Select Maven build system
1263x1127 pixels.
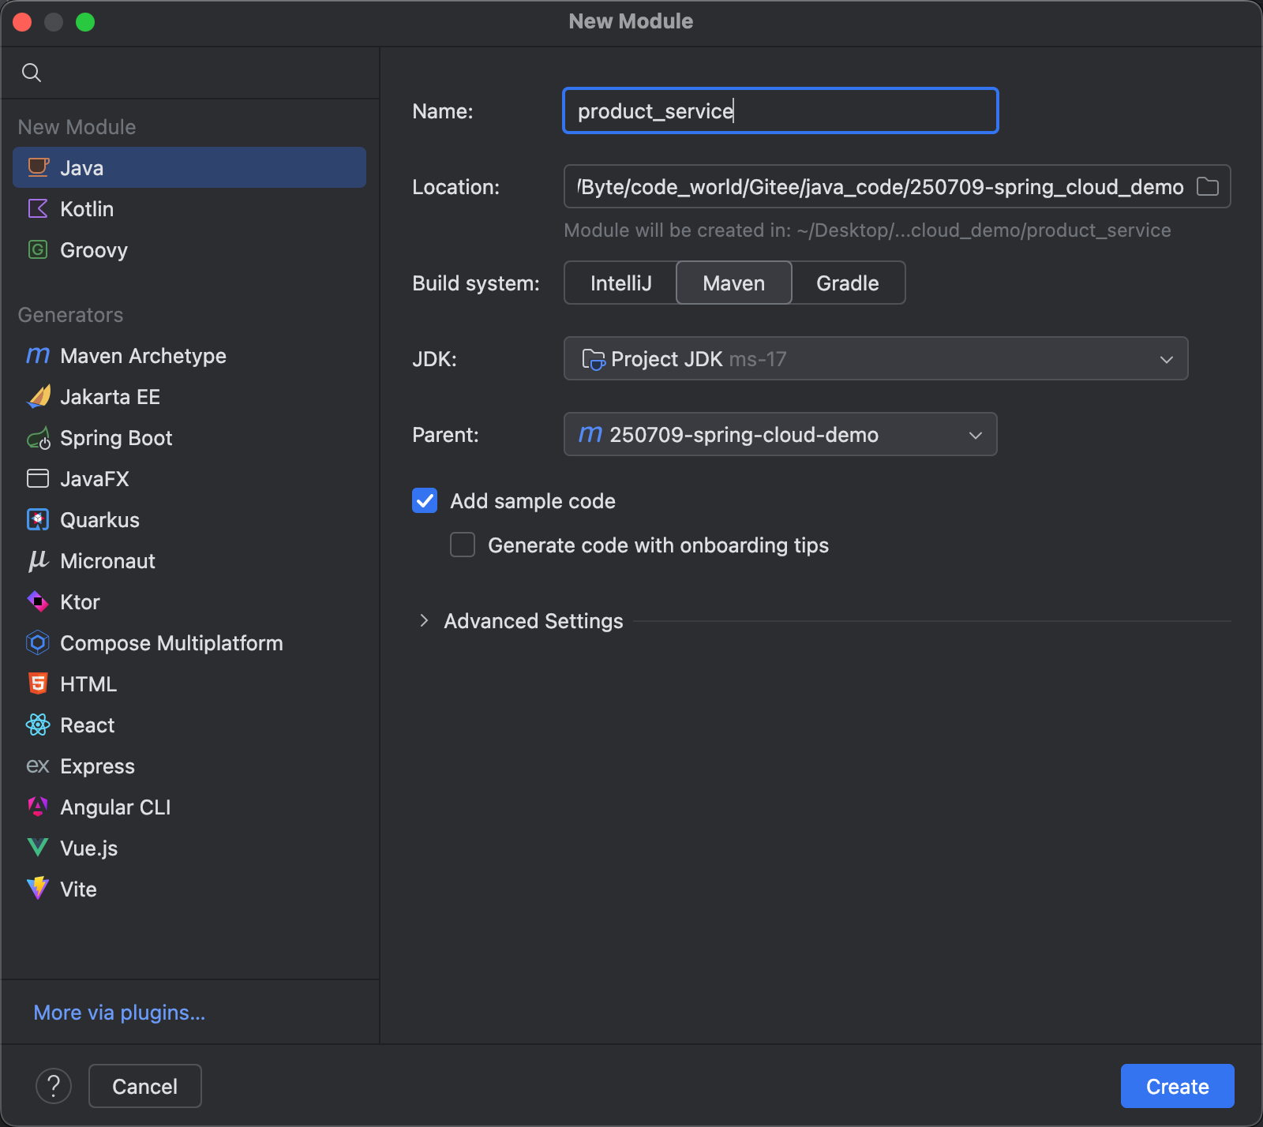point(734,283)
